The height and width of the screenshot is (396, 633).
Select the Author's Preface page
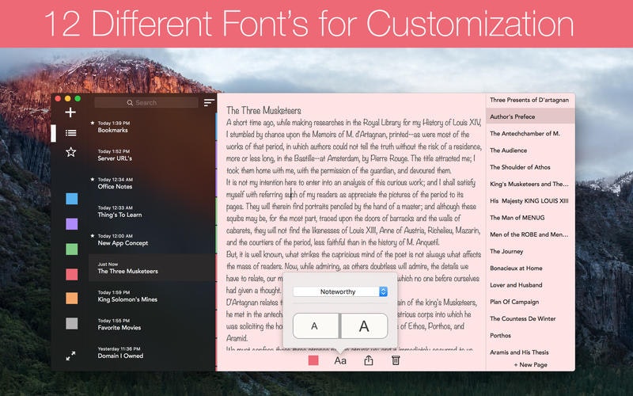point(530,116)
